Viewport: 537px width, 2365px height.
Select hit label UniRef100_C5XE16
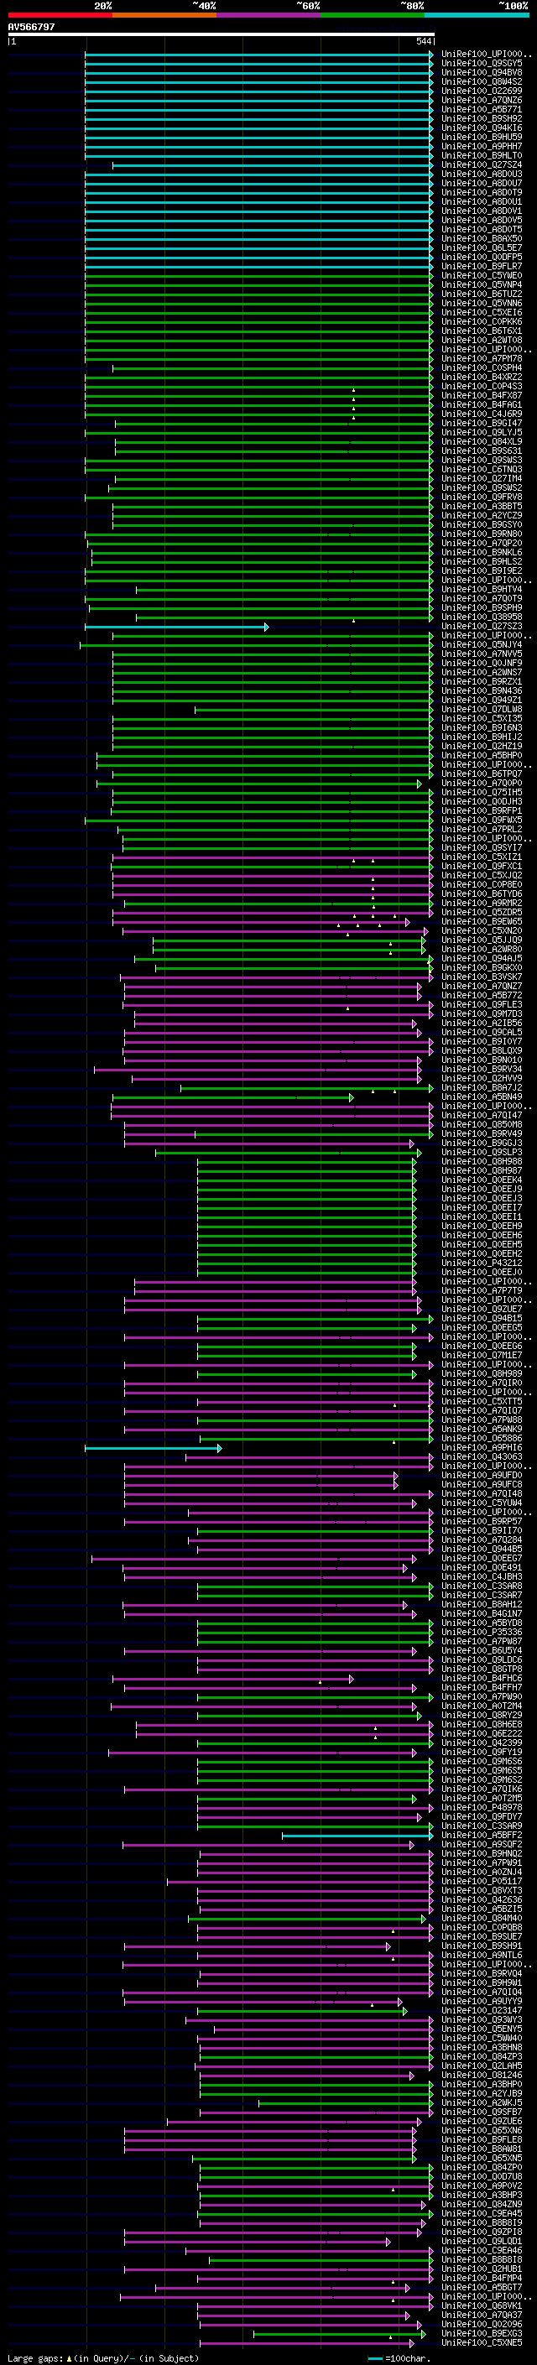pyautogui.click(x=481, y=312)
